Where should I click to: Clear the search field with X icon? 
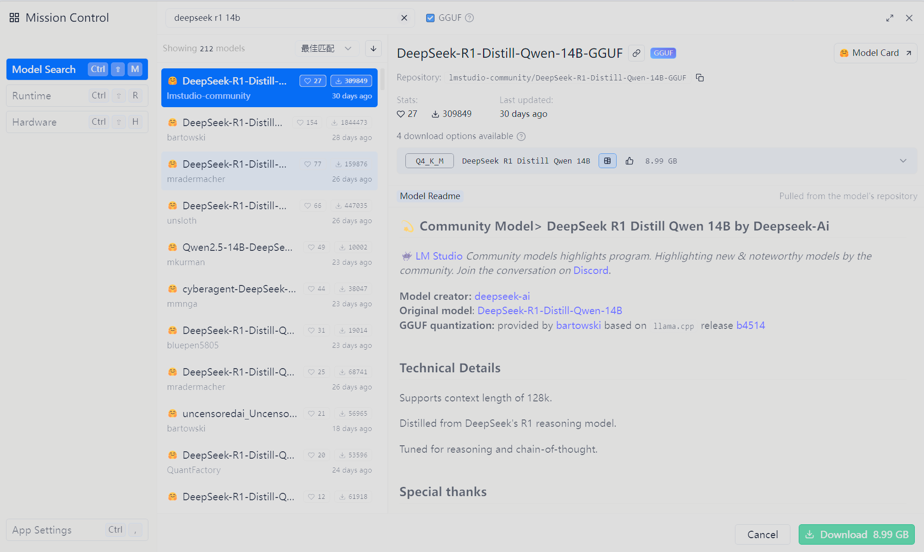pyautogui.click(x=404, y=18)
